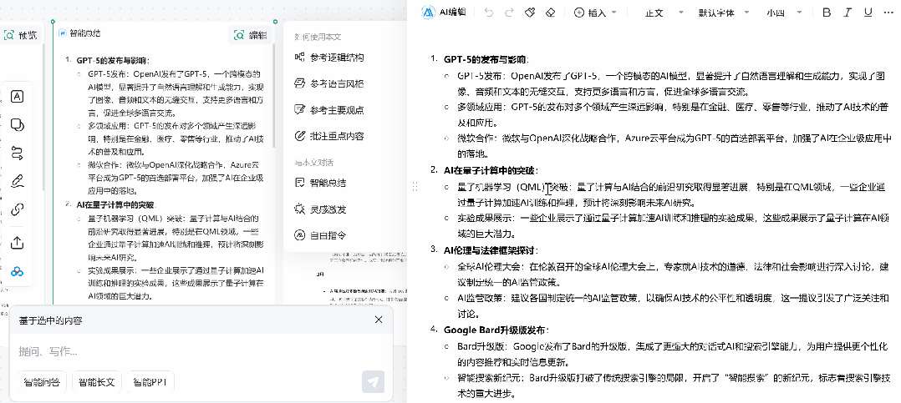Click the 微软合作 bullet in editor
This screenshot has width=901, height=403.
pyautogui.click(x=674, y=146)
